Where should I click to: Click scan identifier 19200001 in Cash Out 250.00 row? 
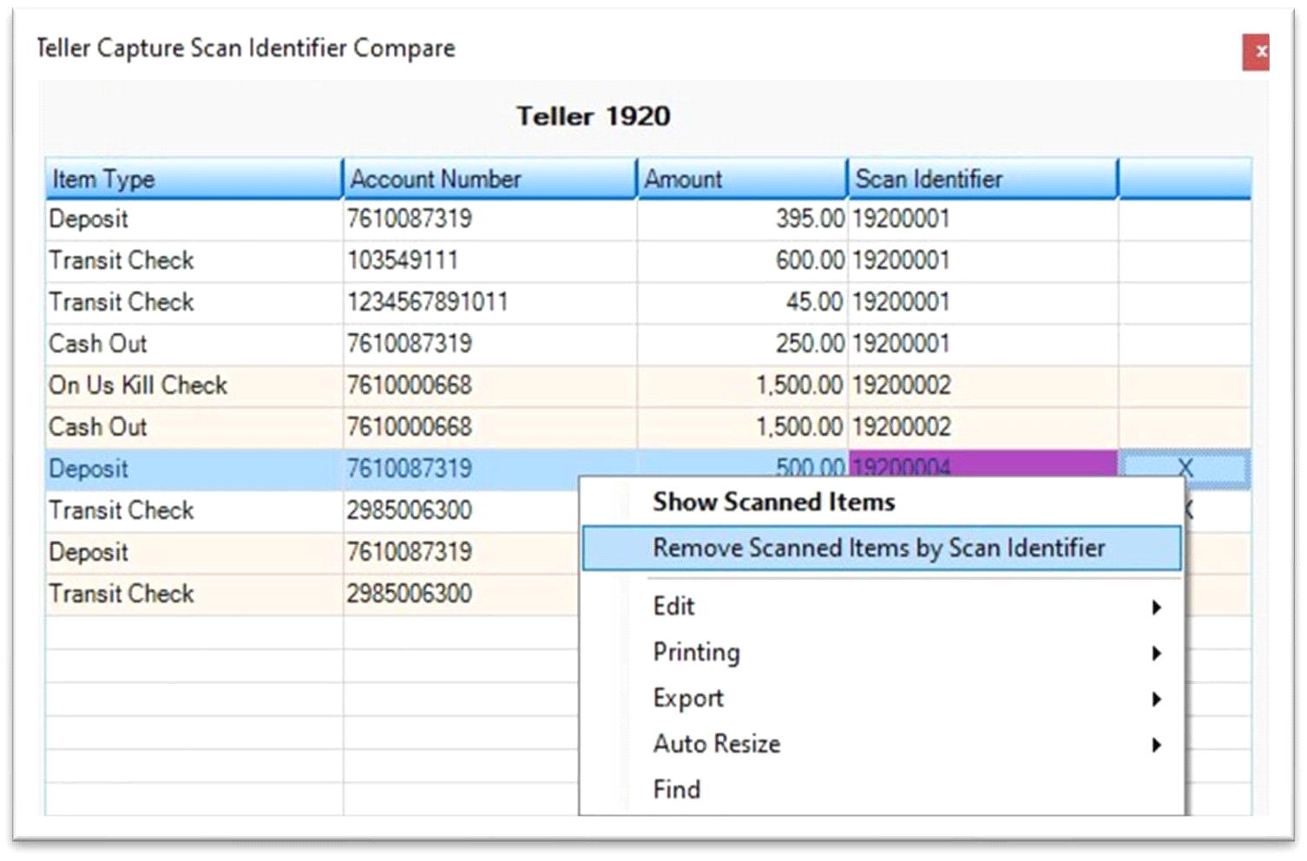982,344
